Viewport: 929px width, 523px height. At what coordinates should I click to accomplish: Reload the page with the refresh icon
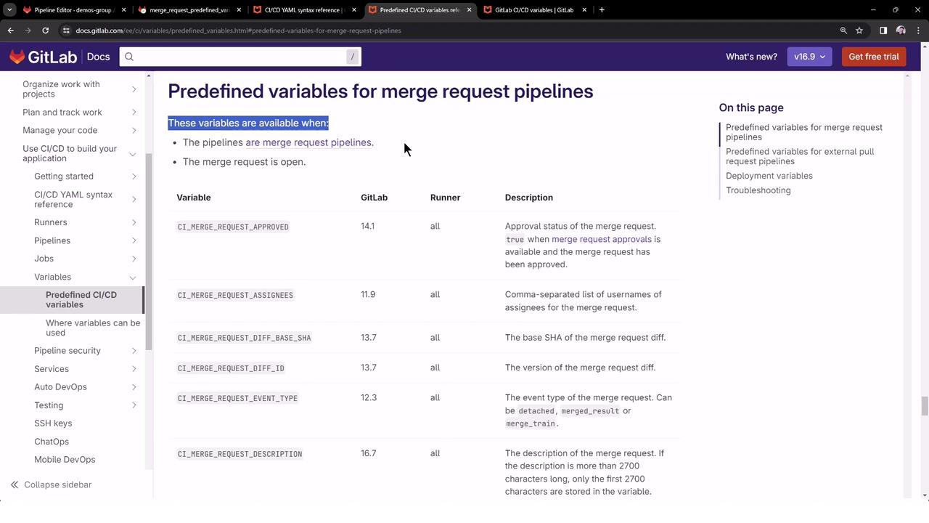point(45,31)
